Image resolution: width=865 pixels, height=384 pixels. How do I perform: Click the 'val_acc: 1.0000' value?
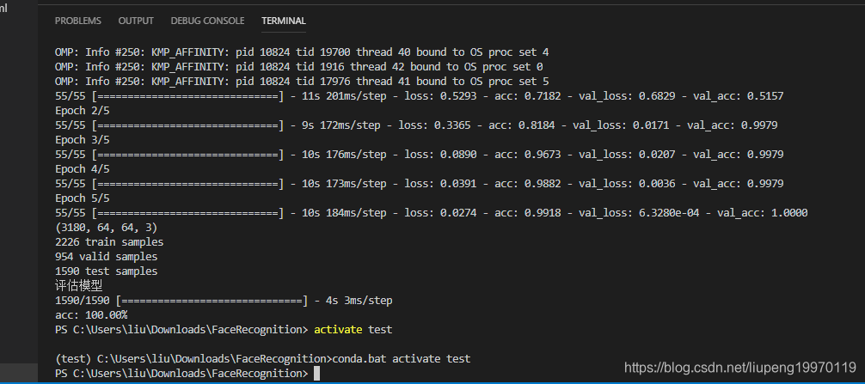[763, 213]
